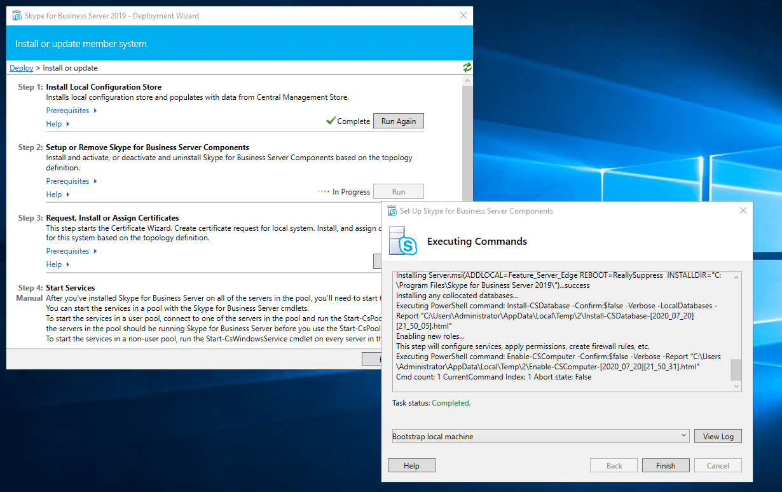
Task: Click the green refresh icon in Deployment Wizard
Action: pos(467,67)
